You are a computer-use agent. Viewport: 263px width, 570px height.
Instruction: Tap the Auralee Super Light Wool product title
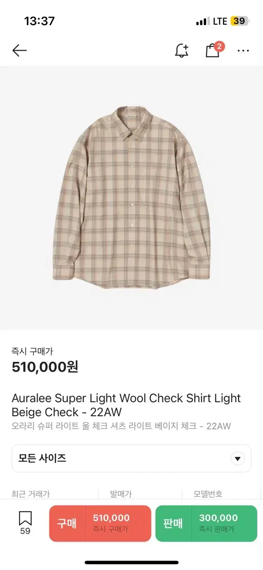(126, 405)
